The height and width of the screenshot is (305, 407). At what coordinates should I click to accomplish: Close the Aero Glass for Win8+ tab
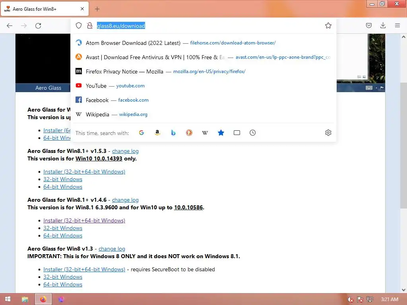(x=82, y=9)
